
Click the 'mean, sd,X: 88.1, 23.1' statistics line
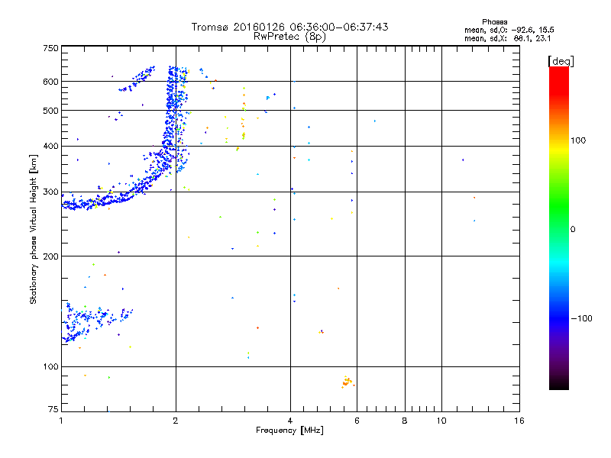pyautogui.click(x=507, y=38)
